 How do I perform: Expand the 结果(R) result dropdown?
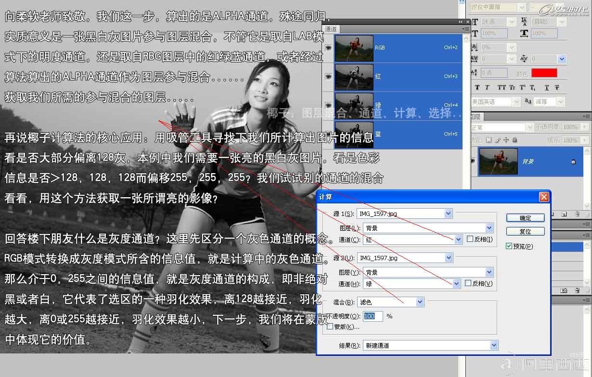[x=430, y=345]
